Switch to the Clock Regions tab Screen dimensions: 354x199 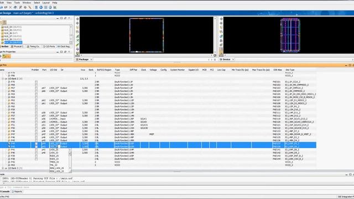64,46
